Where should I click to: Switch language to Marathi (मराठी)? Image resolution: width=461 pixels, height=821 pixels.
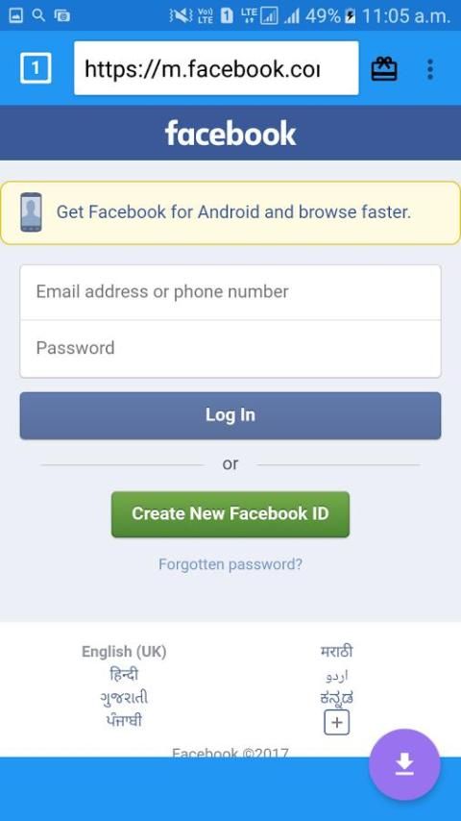[x=336, y=652]
